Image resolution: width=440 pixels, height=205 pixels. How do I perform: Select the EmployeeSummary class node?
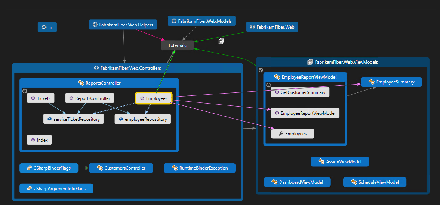point(391,82)
